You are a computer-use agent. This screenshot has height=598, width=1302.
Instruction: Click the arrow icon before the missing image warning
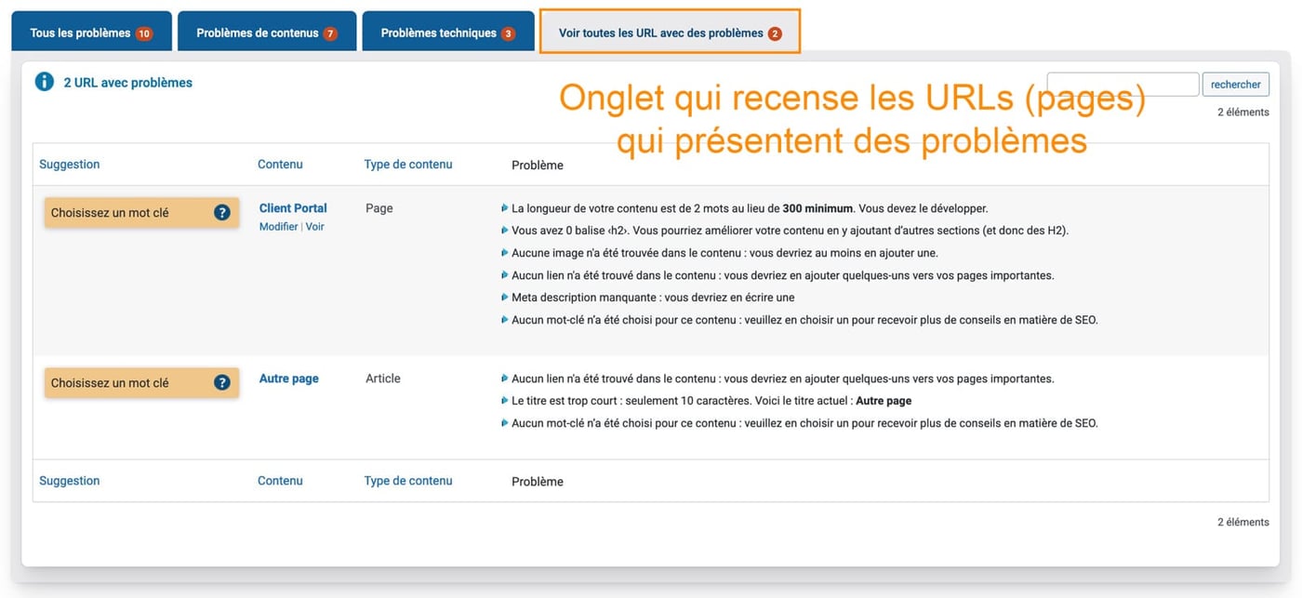coord(503,252)
